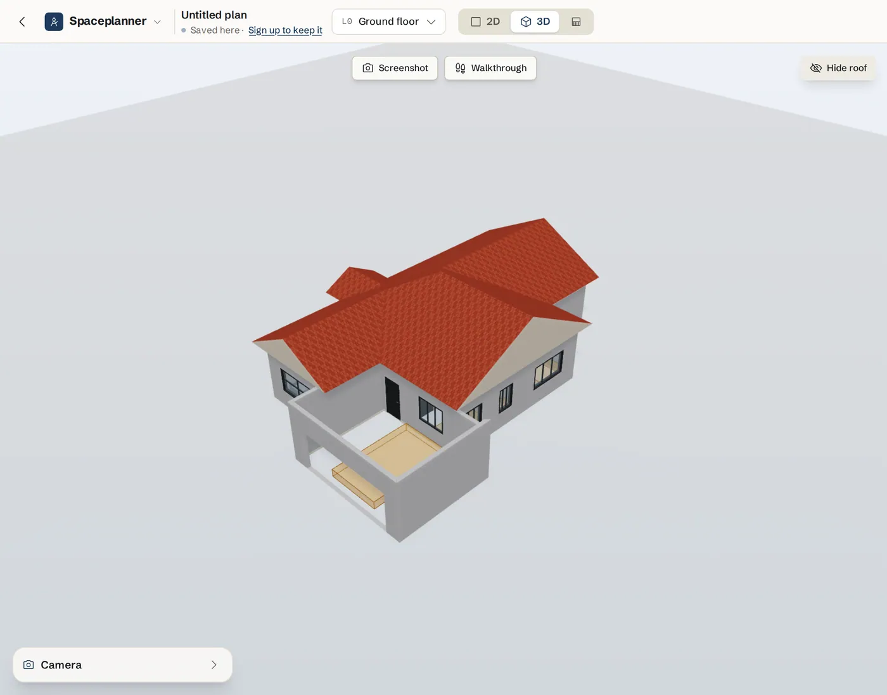887x695 pixels.
Task: Switch to 2D view
Action: 485,22
